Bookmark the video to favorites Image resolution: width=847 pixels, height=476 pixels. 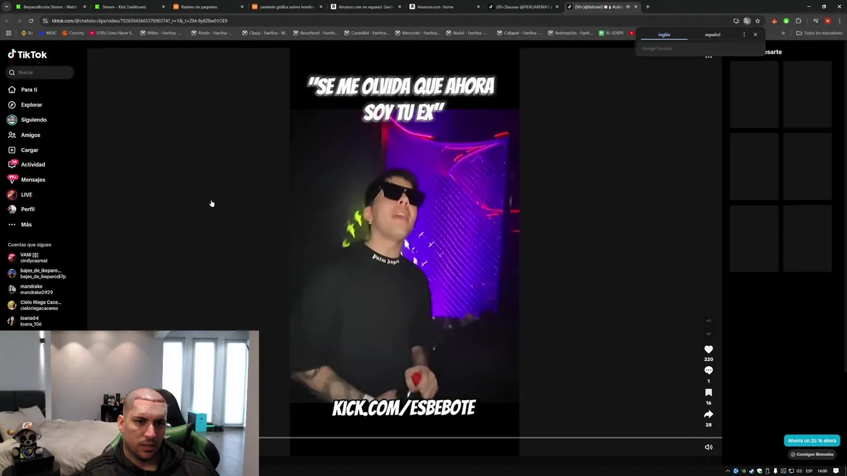coord(709,393)
